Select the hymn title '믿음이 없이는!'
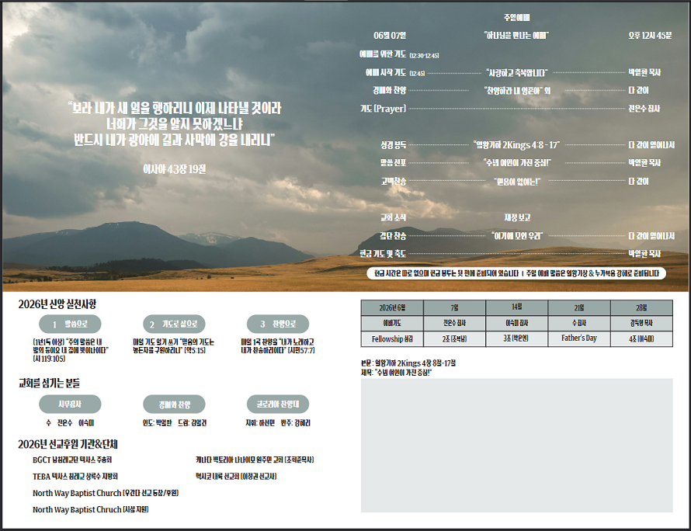The image size is (691, 531). tap(516, 182)
